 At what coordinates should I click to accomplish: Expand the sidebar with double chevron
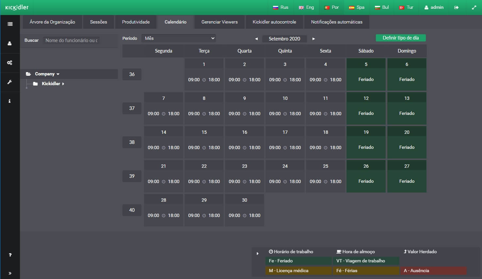(10, 273)
